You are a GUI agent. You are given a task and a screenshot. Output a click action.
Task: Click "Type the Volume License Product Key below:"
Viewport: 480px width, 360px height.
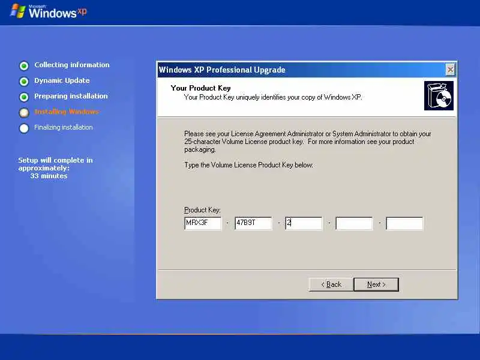coord(248,165)
